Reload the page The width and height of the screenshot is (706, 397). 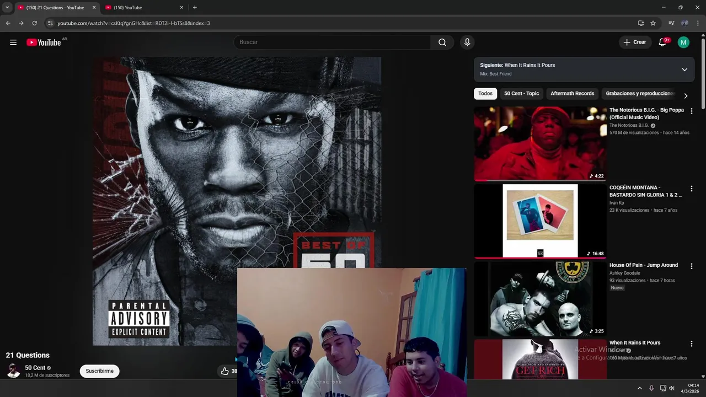click(x=34, y=23)
